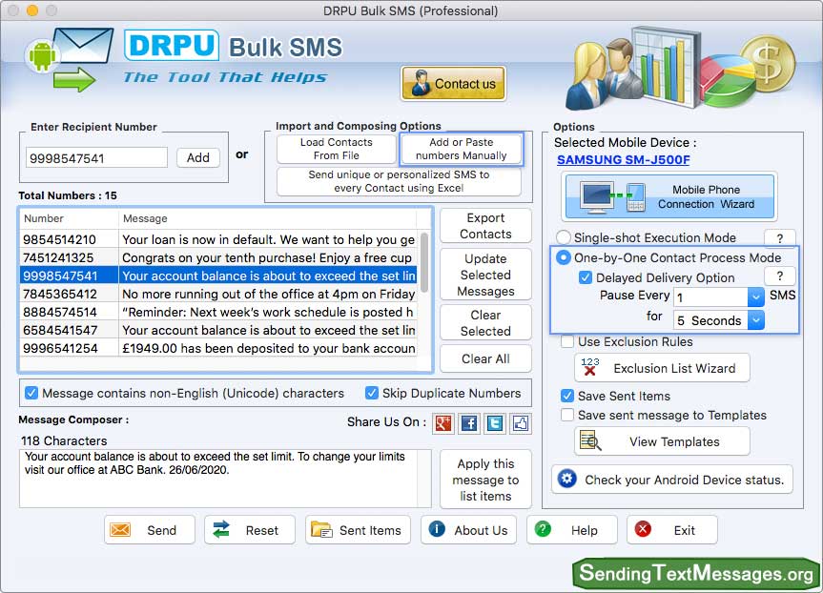The width and height of the screenshot is (823, 593).
Task: Click Send unique or personalized SMS using Excel
Action: tap(399, 181)
